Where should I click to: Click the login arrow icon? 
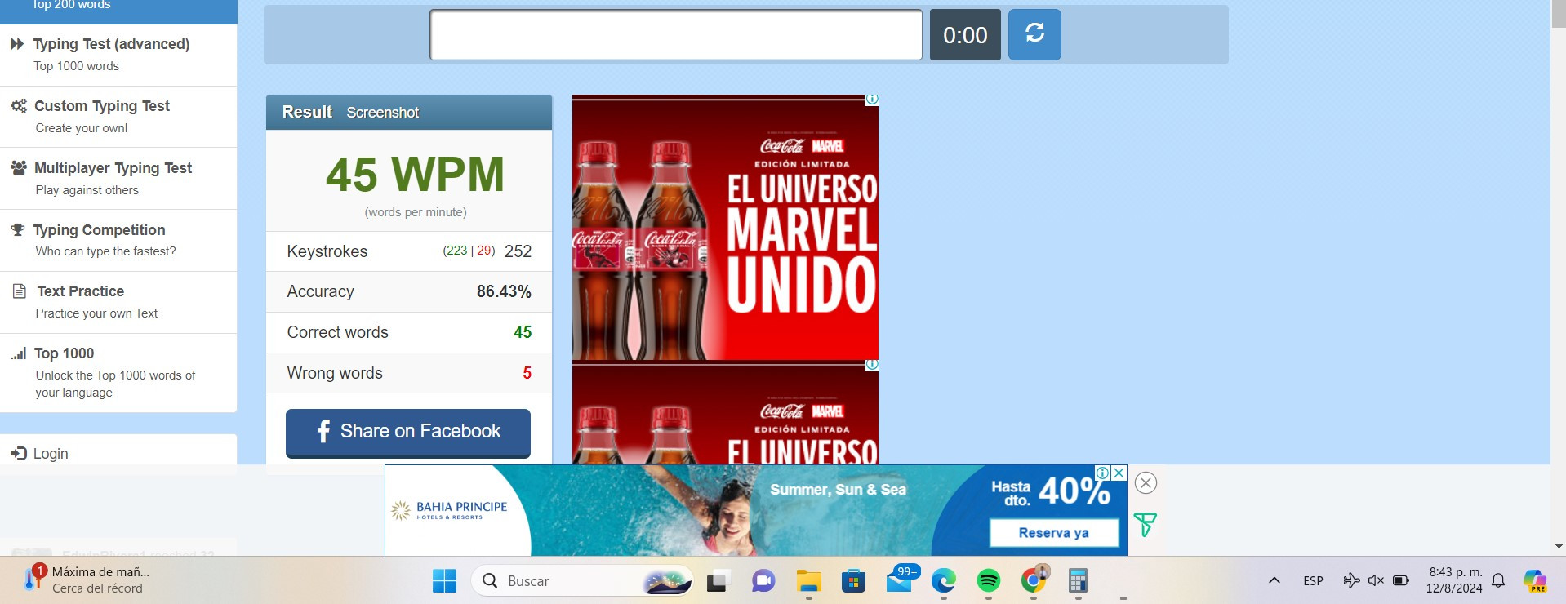click(19, 453)
